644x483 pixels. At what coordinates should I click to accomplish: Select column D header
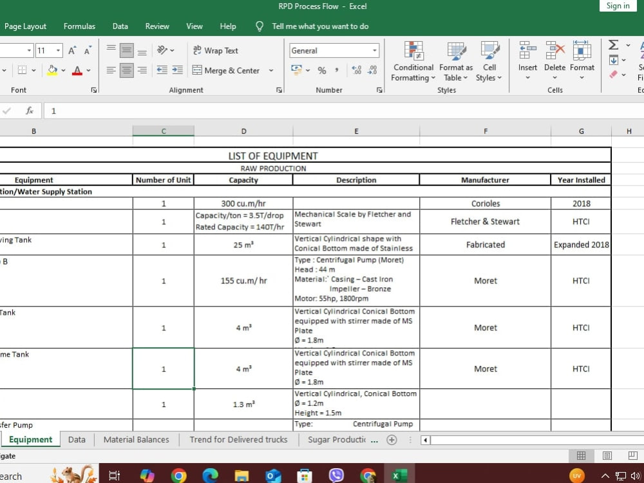click(243, 131)
